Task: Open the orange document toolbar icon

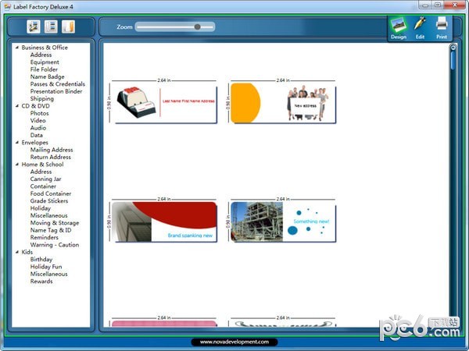Action: click(x=69, y=27)
